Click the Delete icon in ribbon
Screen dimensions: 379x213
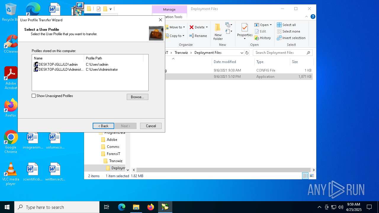pyautogui.click(x=192, y=27)
